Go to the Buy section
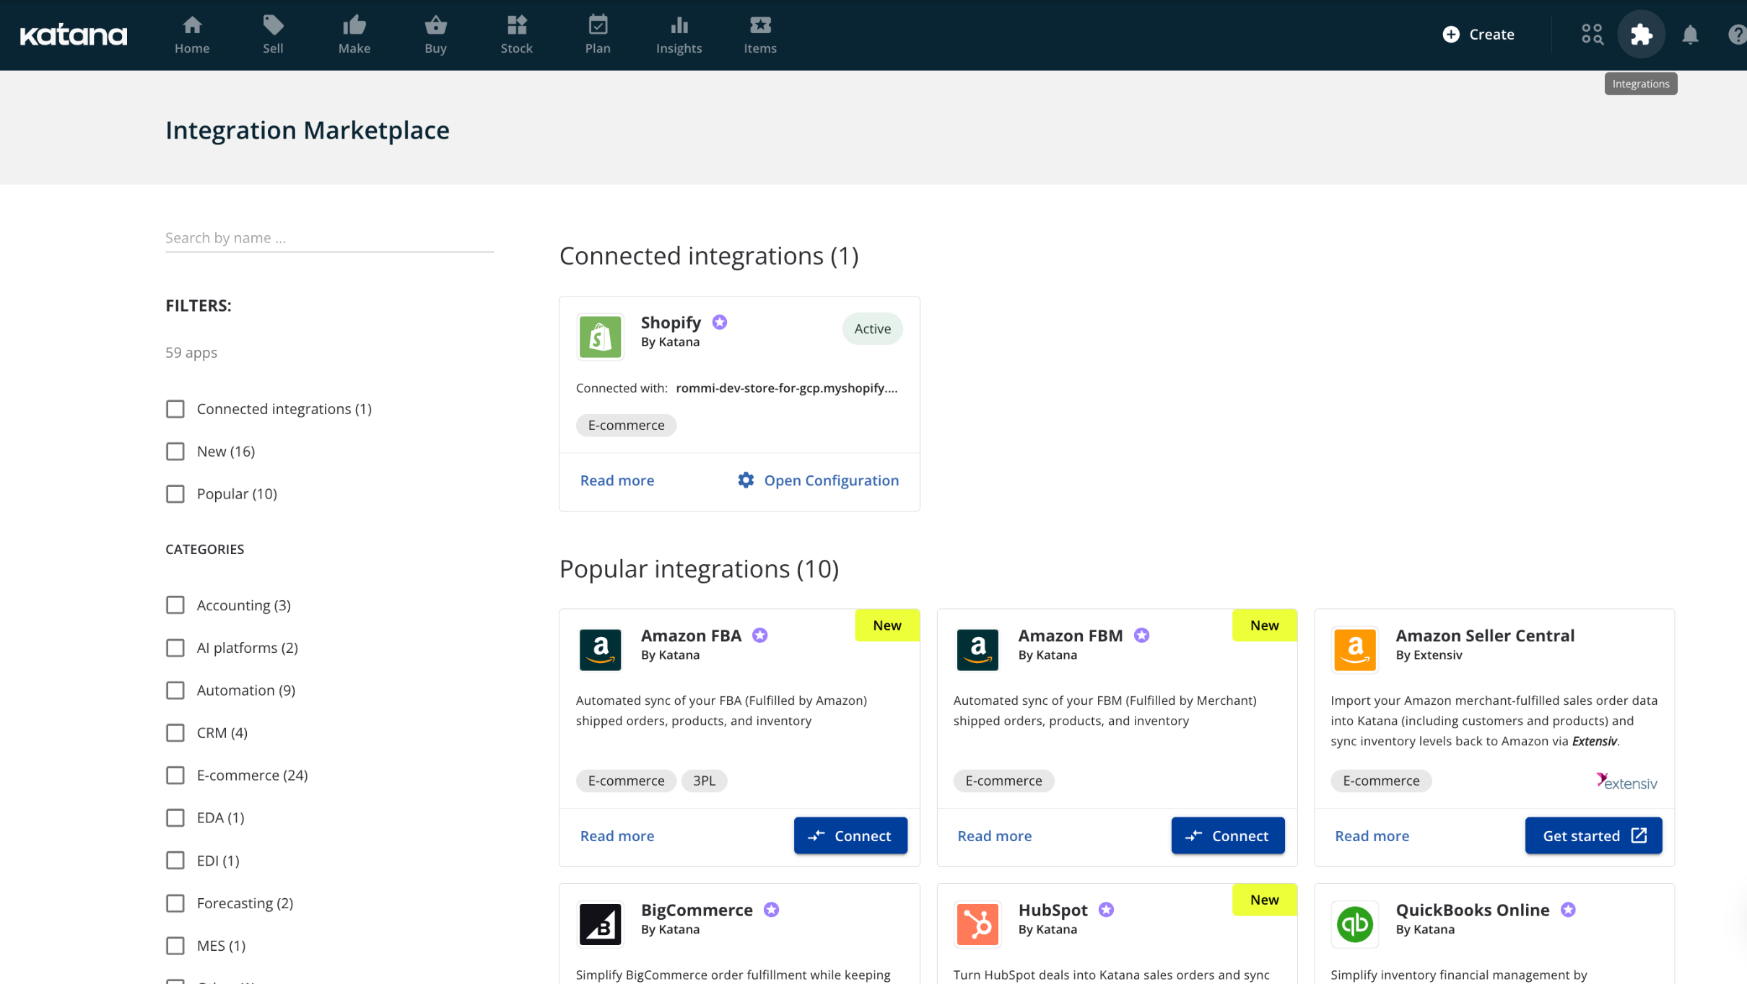 (435, 35)
